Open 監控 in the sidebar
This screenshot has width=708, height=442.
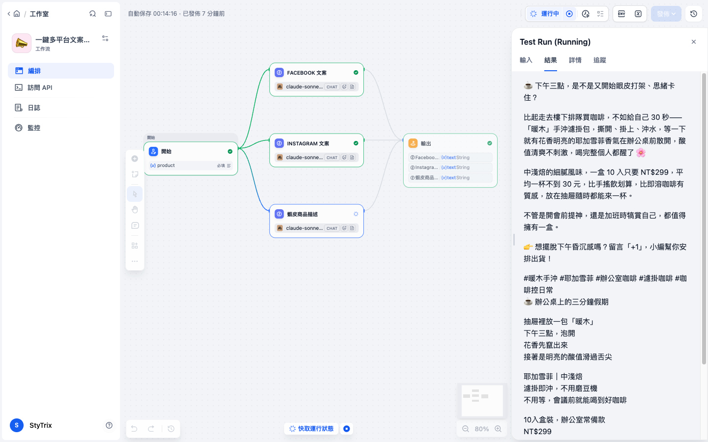click(x=61, y=128)
